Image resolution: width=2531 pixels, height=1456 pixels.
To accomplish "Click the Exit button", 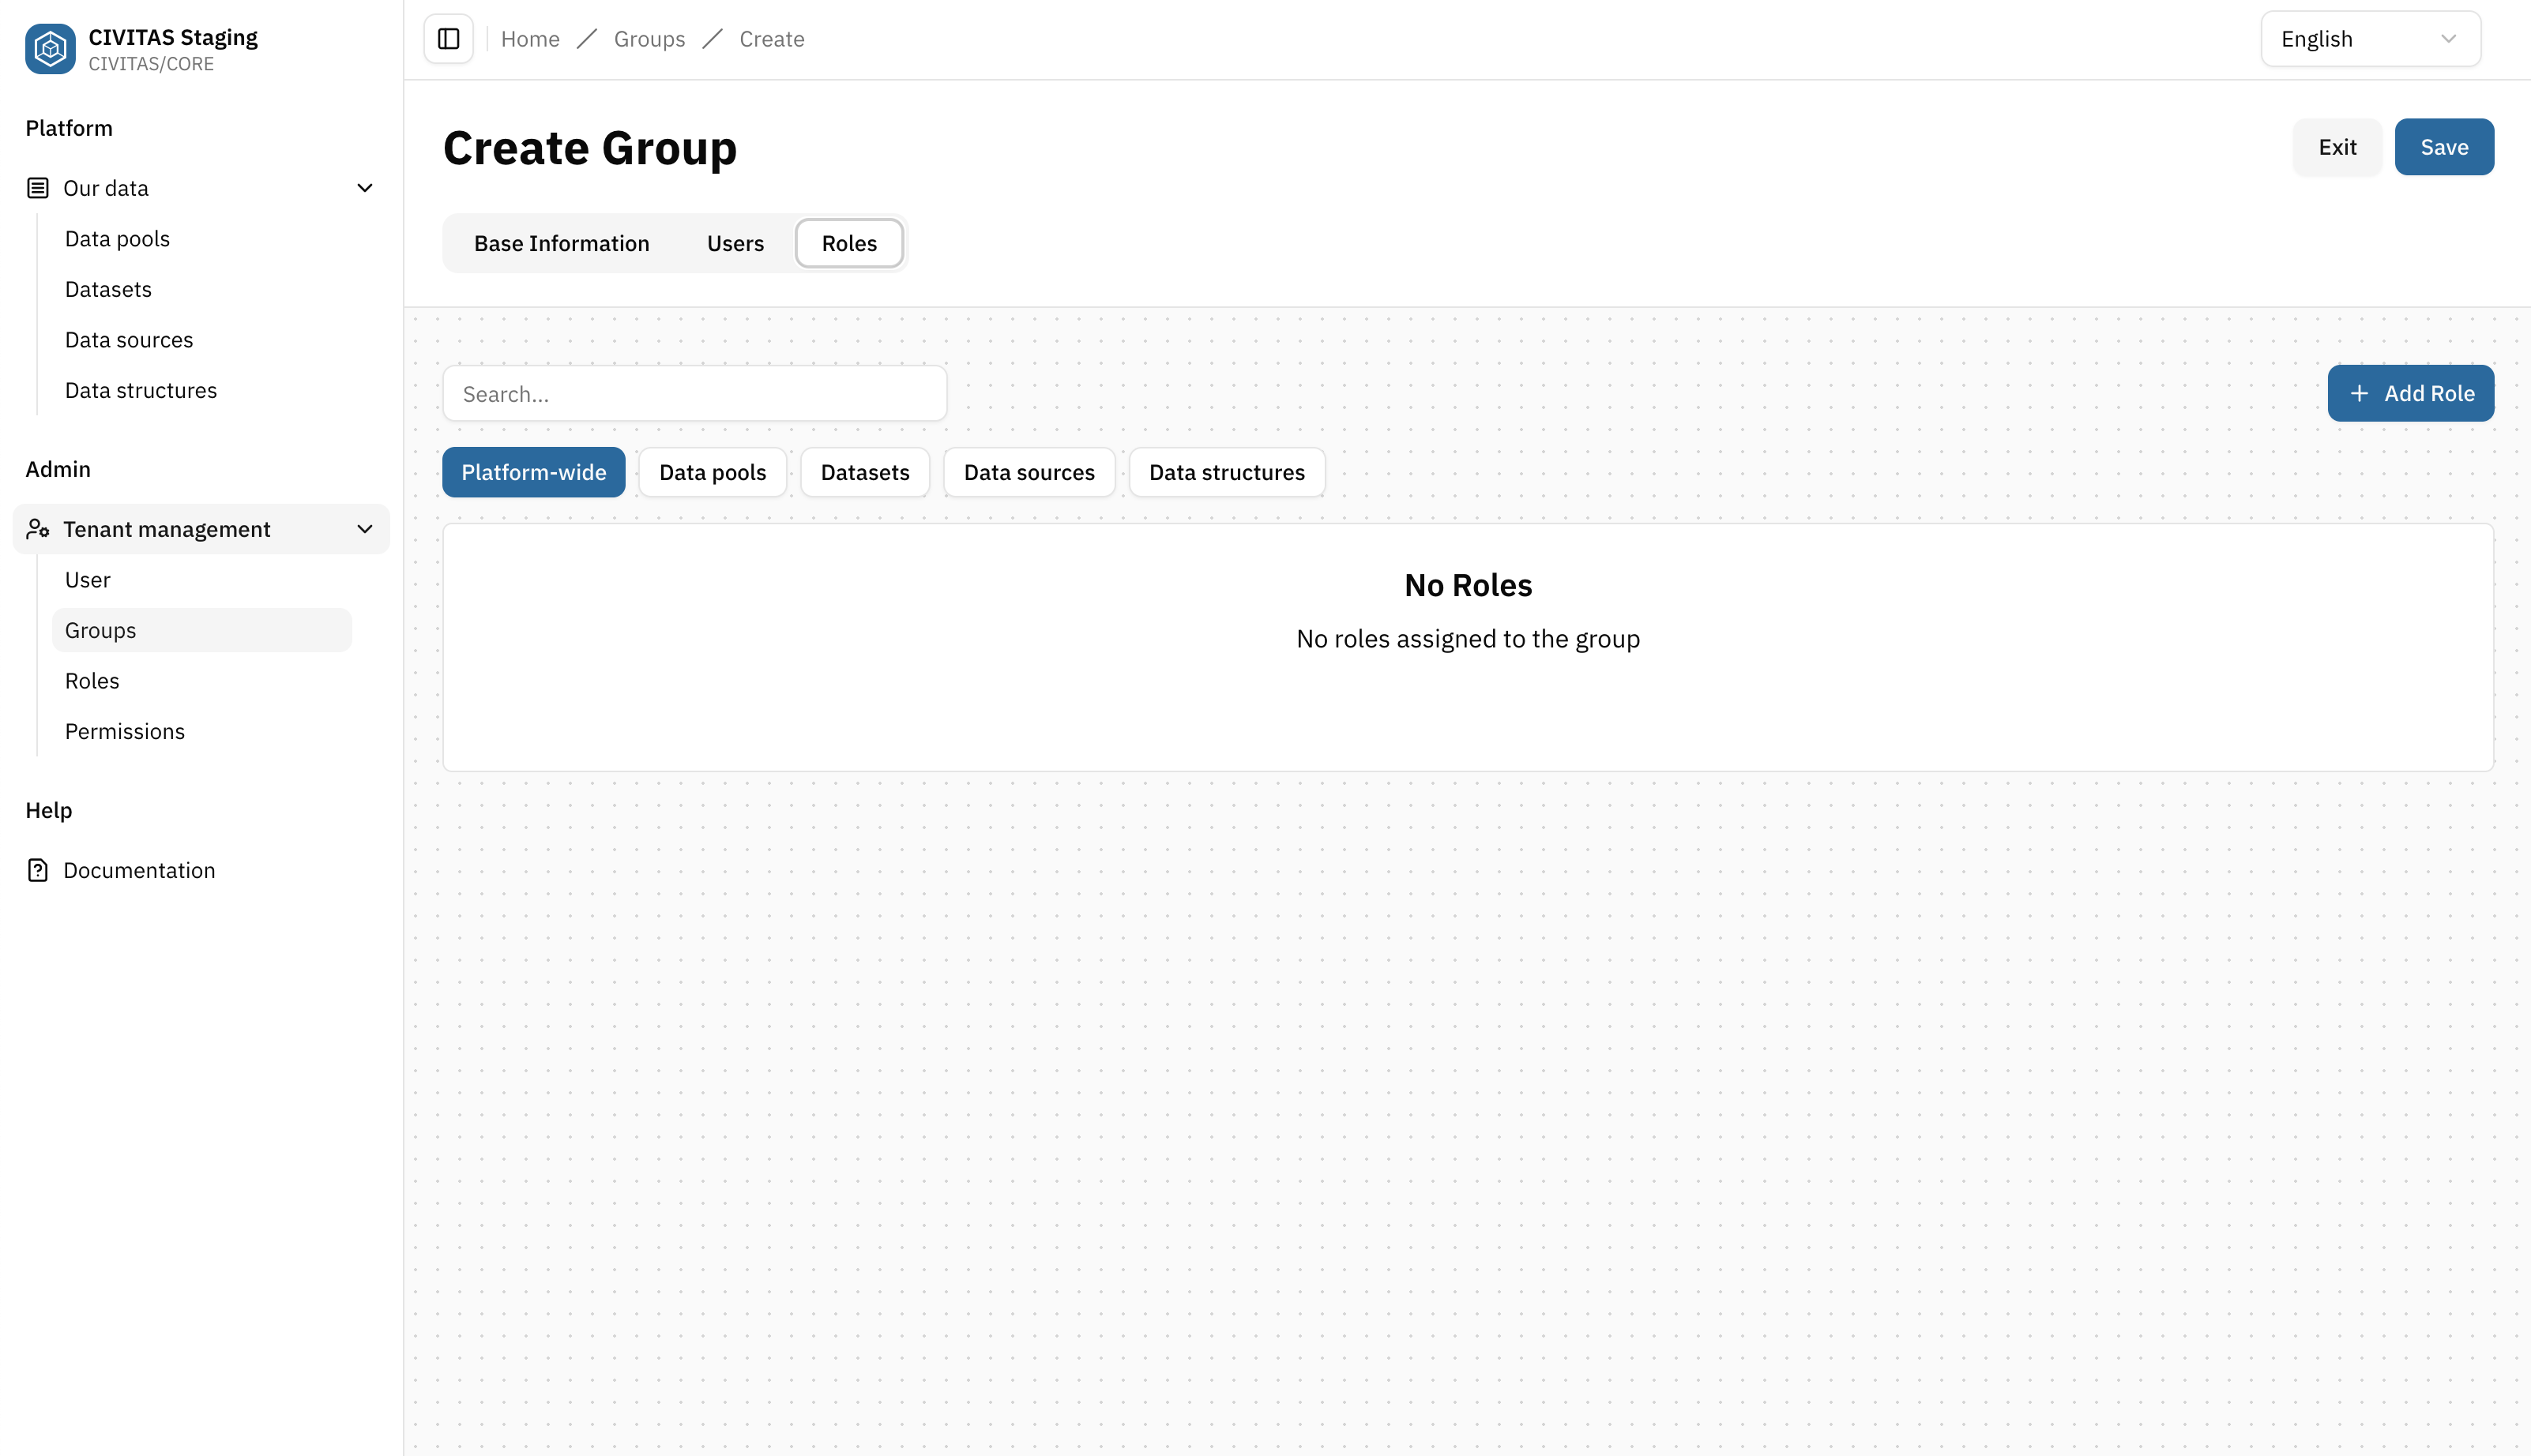I will (x=2337, y=147).
